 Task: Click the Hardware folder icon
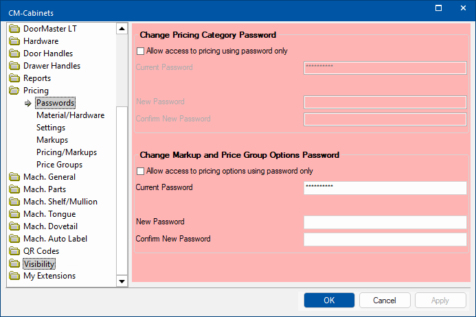point(14,41)
